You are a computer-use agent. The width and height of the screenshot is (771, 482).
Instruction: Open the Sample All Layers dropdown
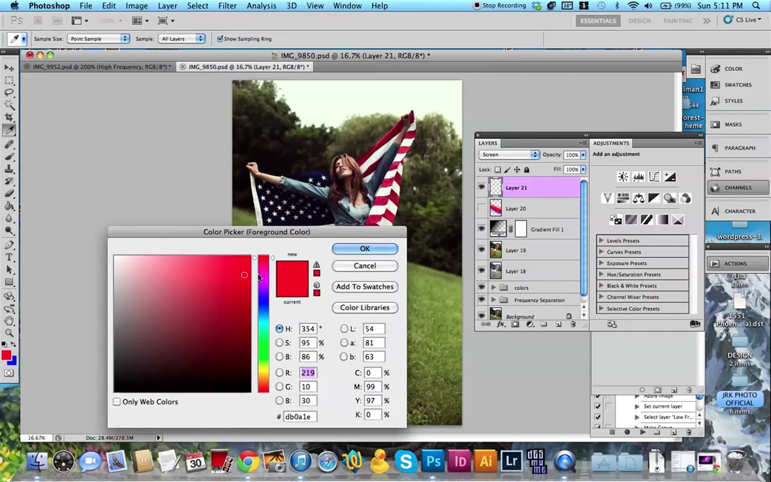click(x=182, y=39)
